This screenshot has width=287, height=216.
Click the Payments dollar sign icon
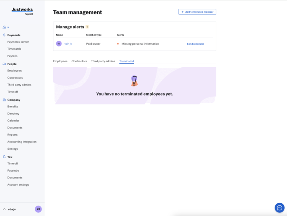[x=4, y=35]
